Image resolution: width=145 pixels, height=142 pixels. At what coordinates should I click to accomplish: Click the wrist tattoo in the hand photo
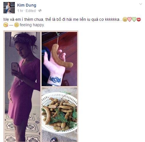pyautogui.click(x=55, y=80)
